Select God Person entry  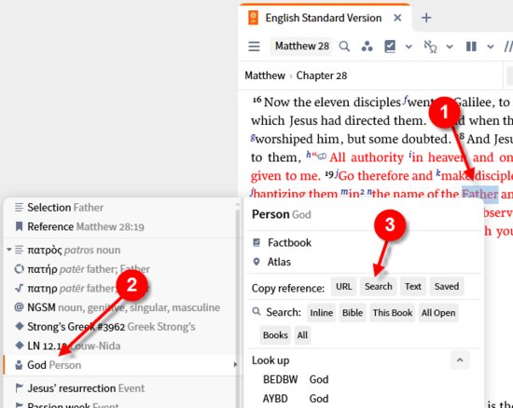pyautogui.click(x=120, y=365)
